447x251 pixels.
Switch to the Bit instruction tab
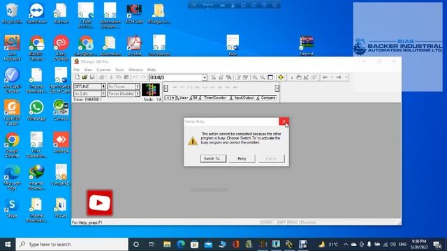click(195, 98)
